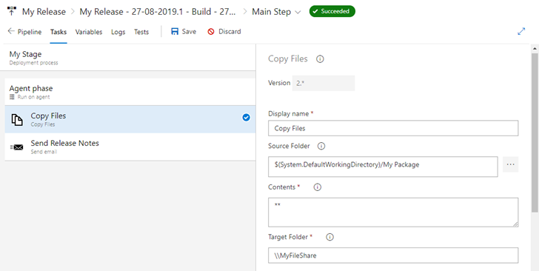The image size is (539, 271).
Task: Click the blue checkmark on Copy Files task
Action: (246, 118)
